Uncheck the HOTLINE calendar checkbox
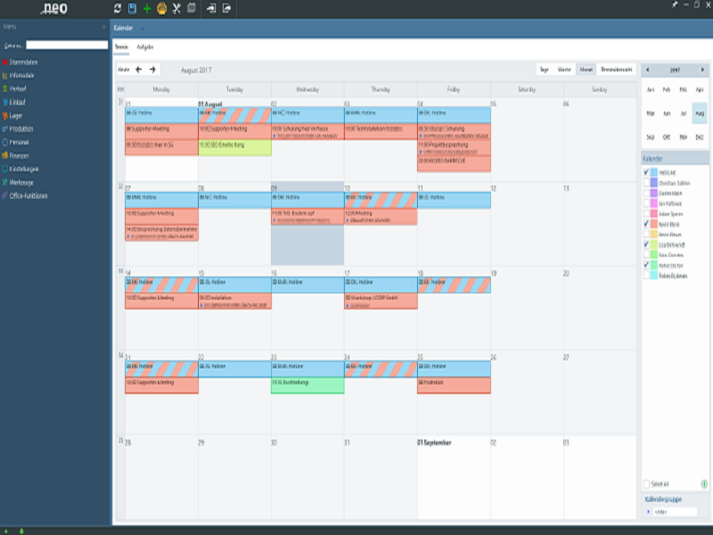Viewport: 713px width, 535px height. tap(646, 172)
